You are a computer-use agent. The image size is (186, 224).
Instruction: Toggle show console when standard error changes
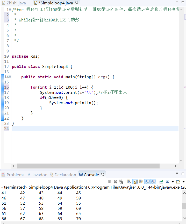(153, 182)
